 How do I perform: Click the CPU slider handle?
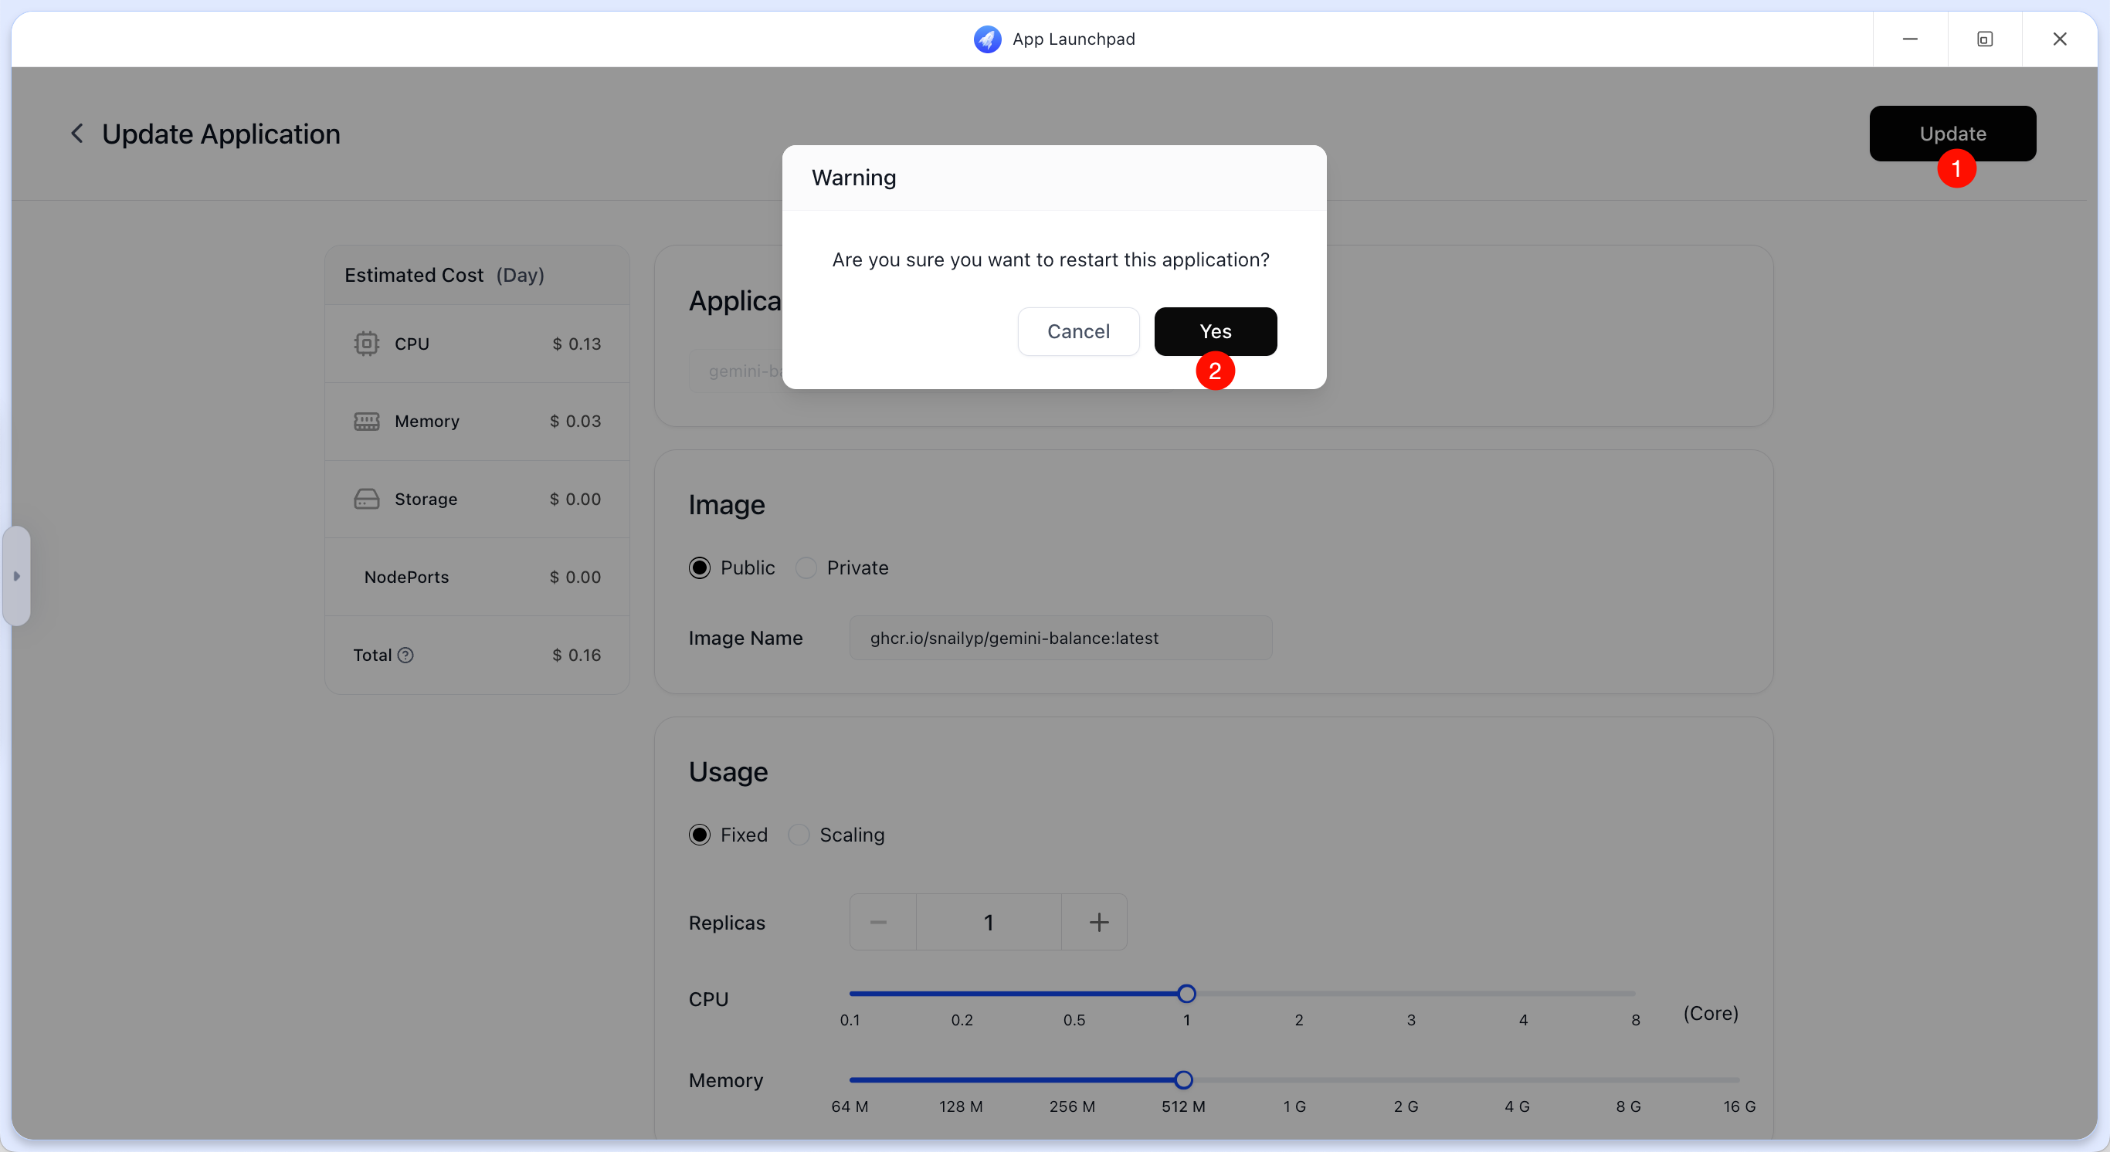click(1186, 993)
